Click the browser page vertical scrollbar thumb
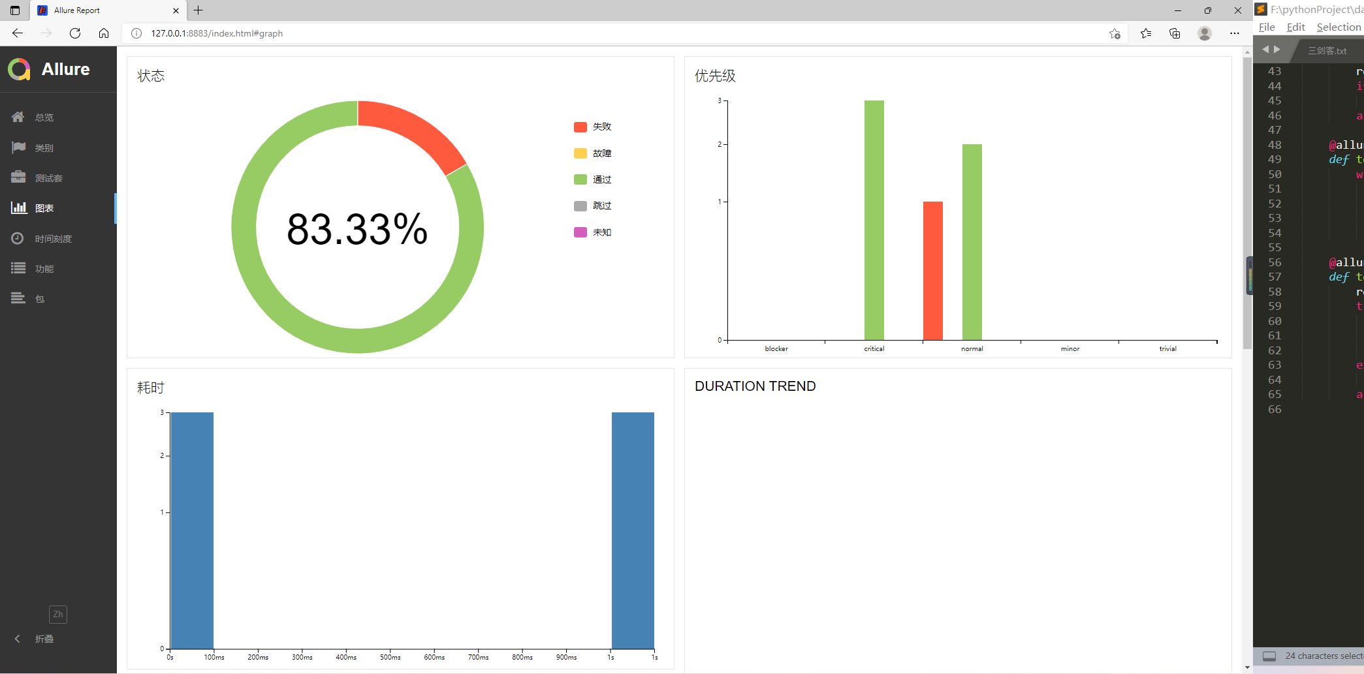This screenshot has width=1364, height=674. click(x=1247, y=203)
